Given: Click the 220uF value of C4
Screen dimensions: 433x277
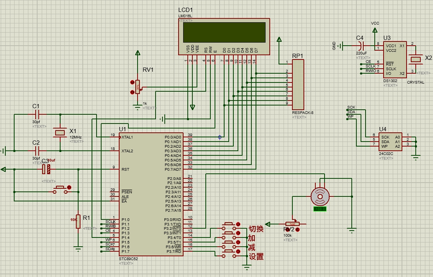Looking at the screenshot, I should pos(361,53).
